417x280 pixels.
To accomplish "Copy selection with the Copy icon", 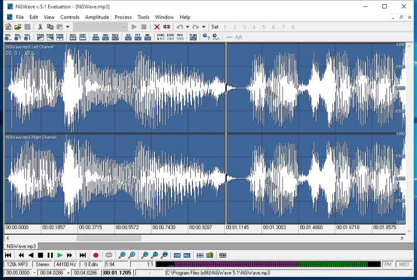I will 50,27.
